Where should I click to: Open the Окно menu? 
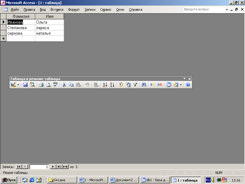pos(120,10)
